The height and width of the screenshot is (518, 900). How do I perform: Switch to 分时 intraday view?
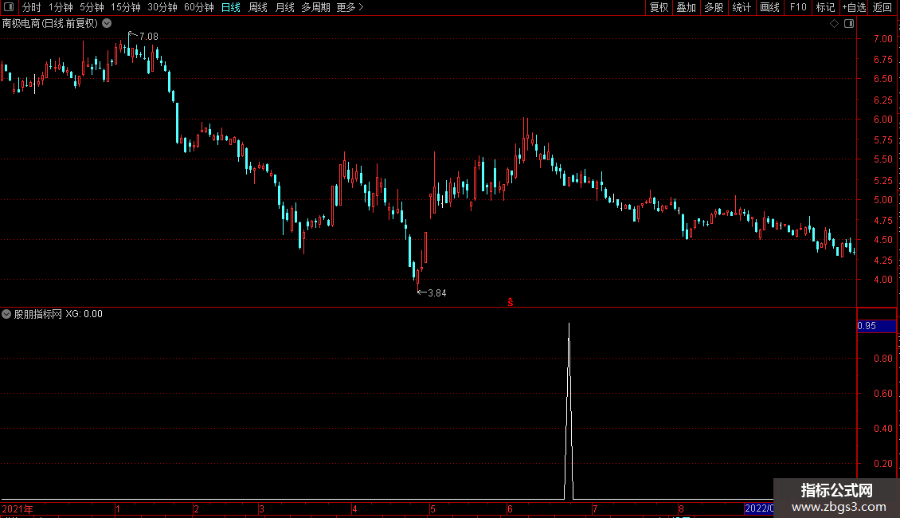(x=32, y=7)
